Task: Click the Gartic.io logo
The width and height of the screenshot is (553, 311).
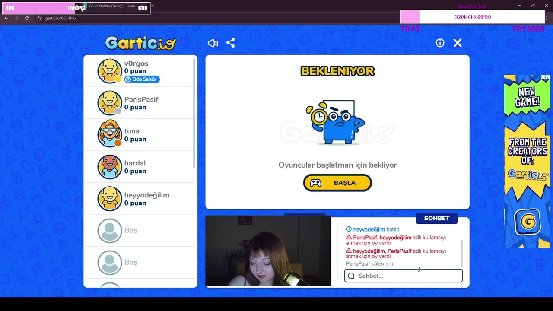Action: 140,43
